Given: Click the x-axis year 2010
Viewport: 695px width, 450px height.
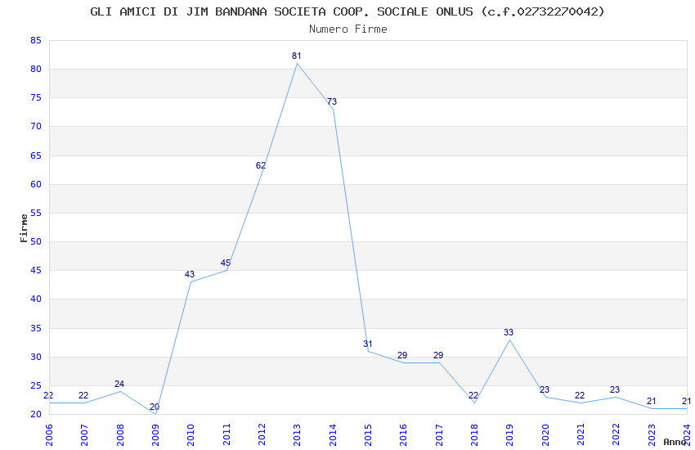Looking at the screenshot, I should pos(191,434).
